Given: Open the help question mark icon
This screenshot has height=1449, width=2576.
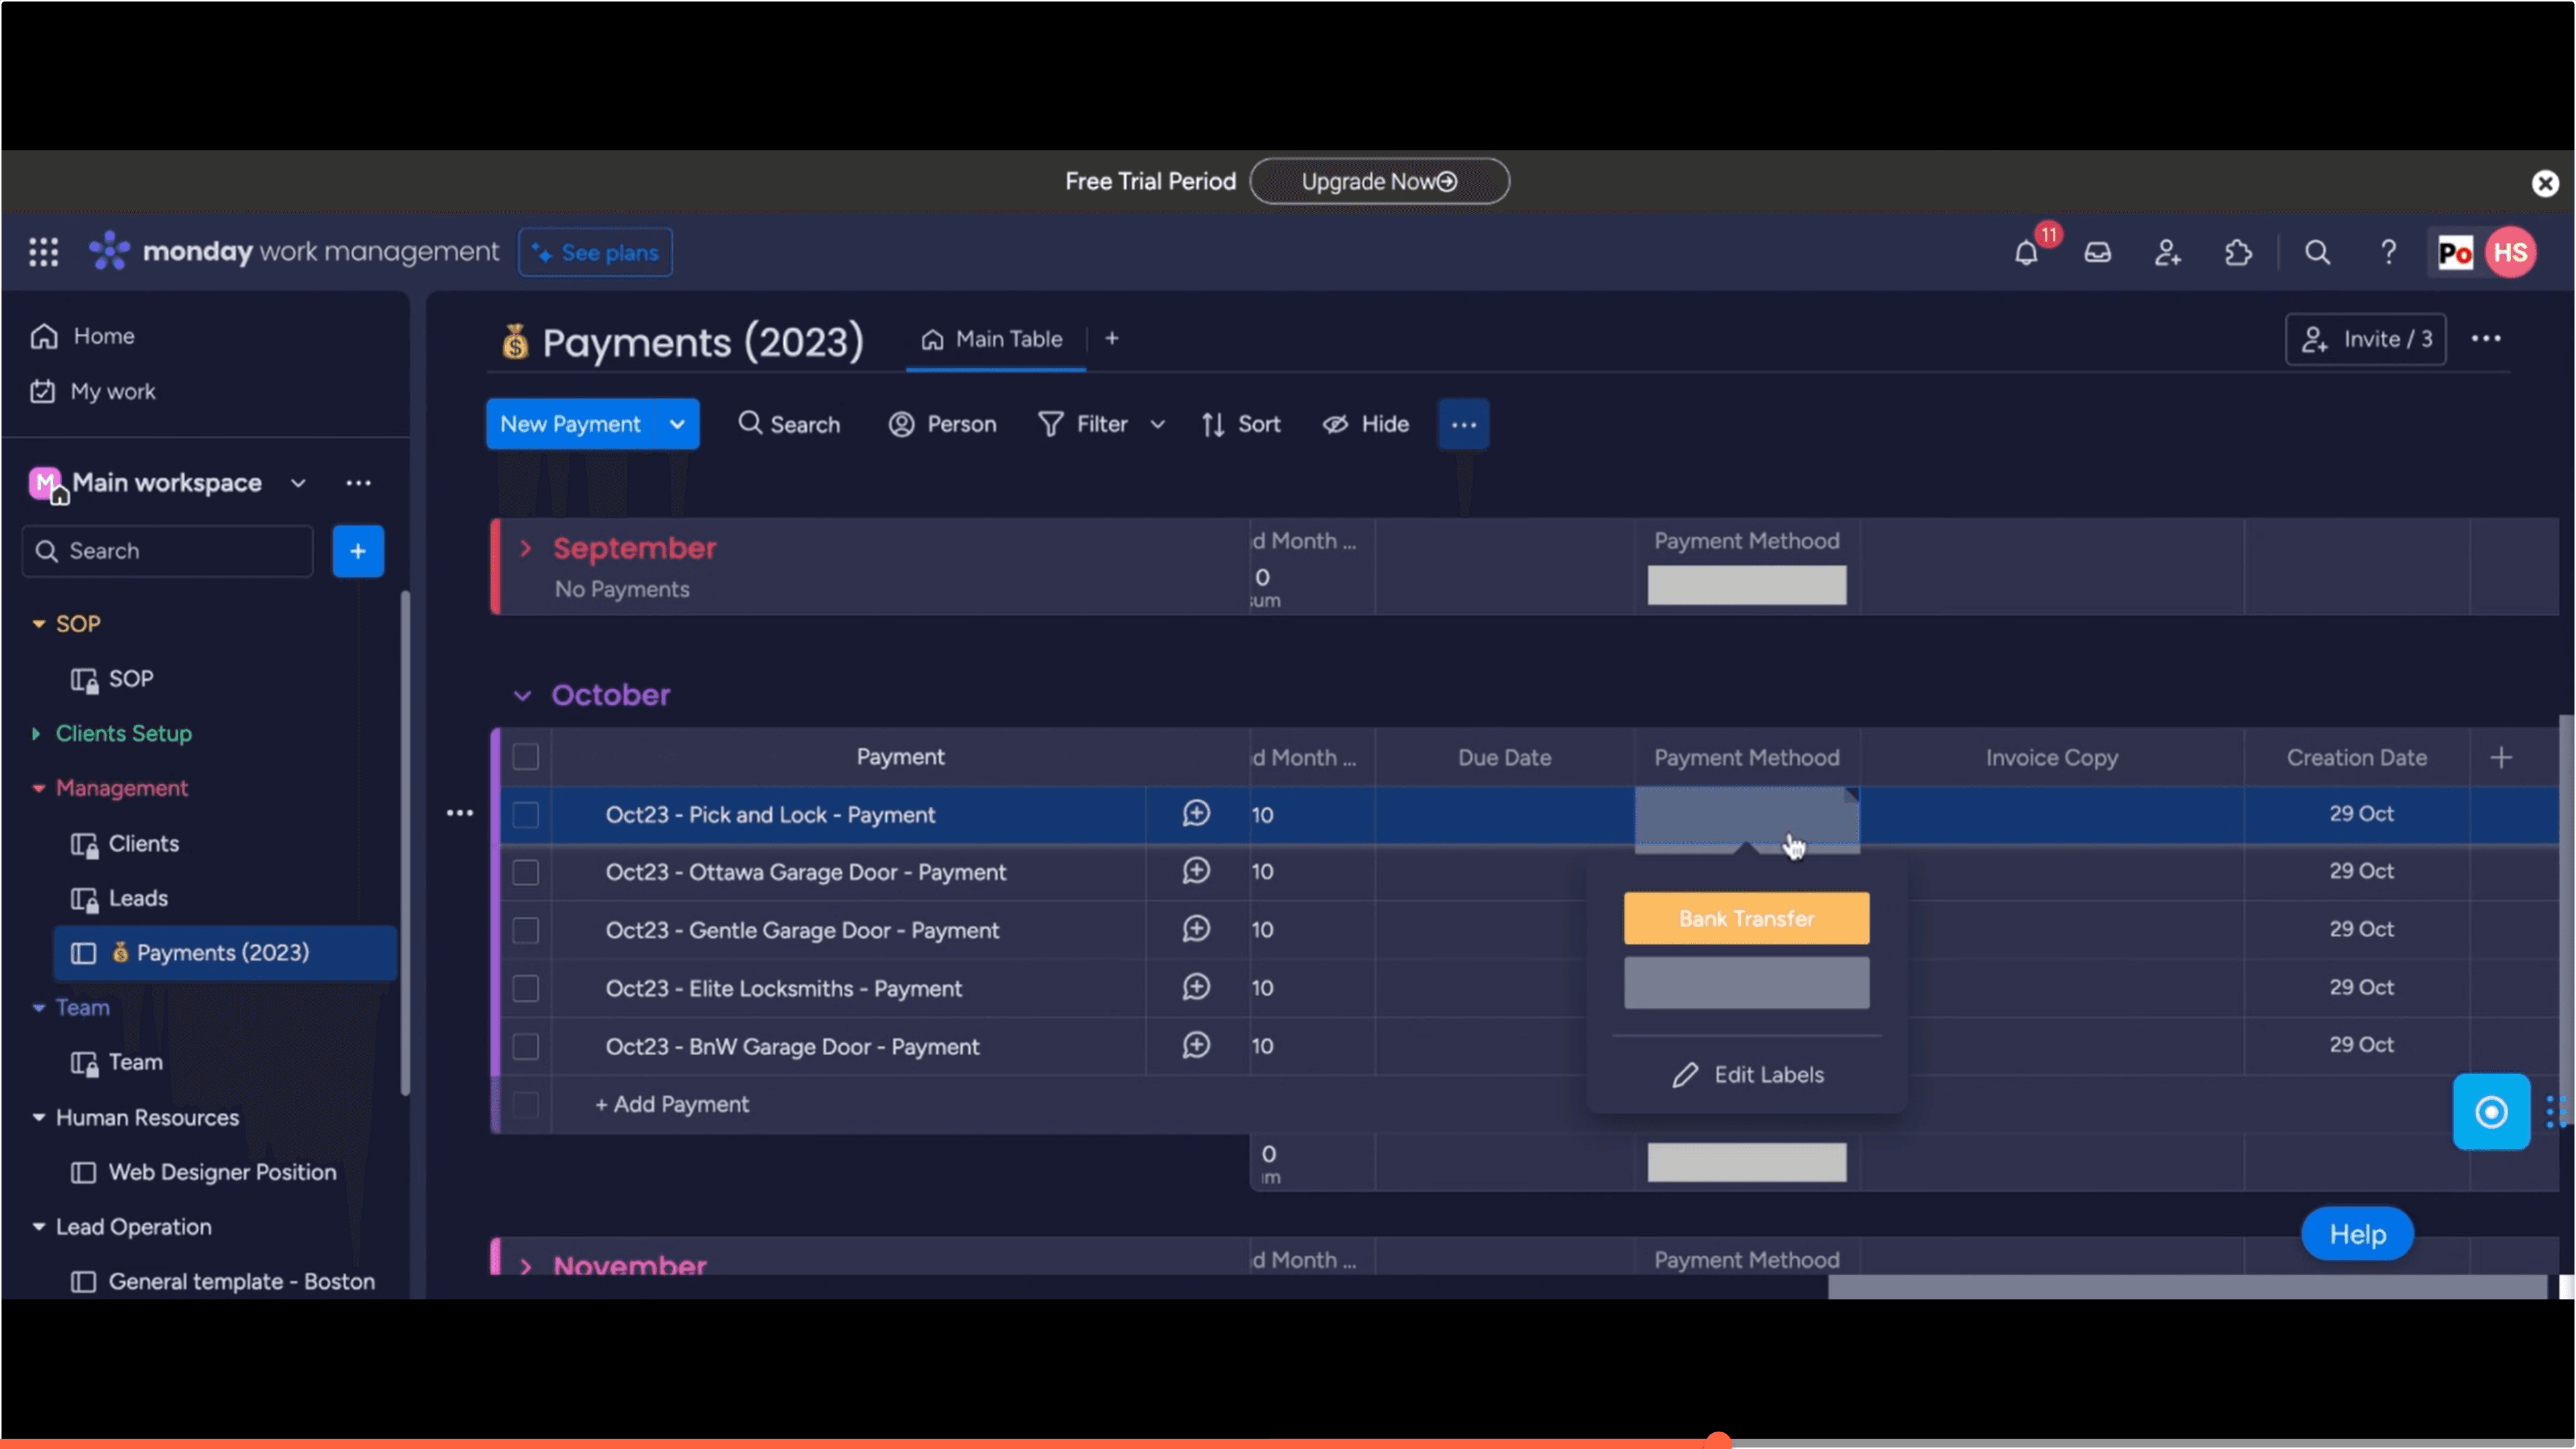Looking at the screenshot, I should 2388,252.
